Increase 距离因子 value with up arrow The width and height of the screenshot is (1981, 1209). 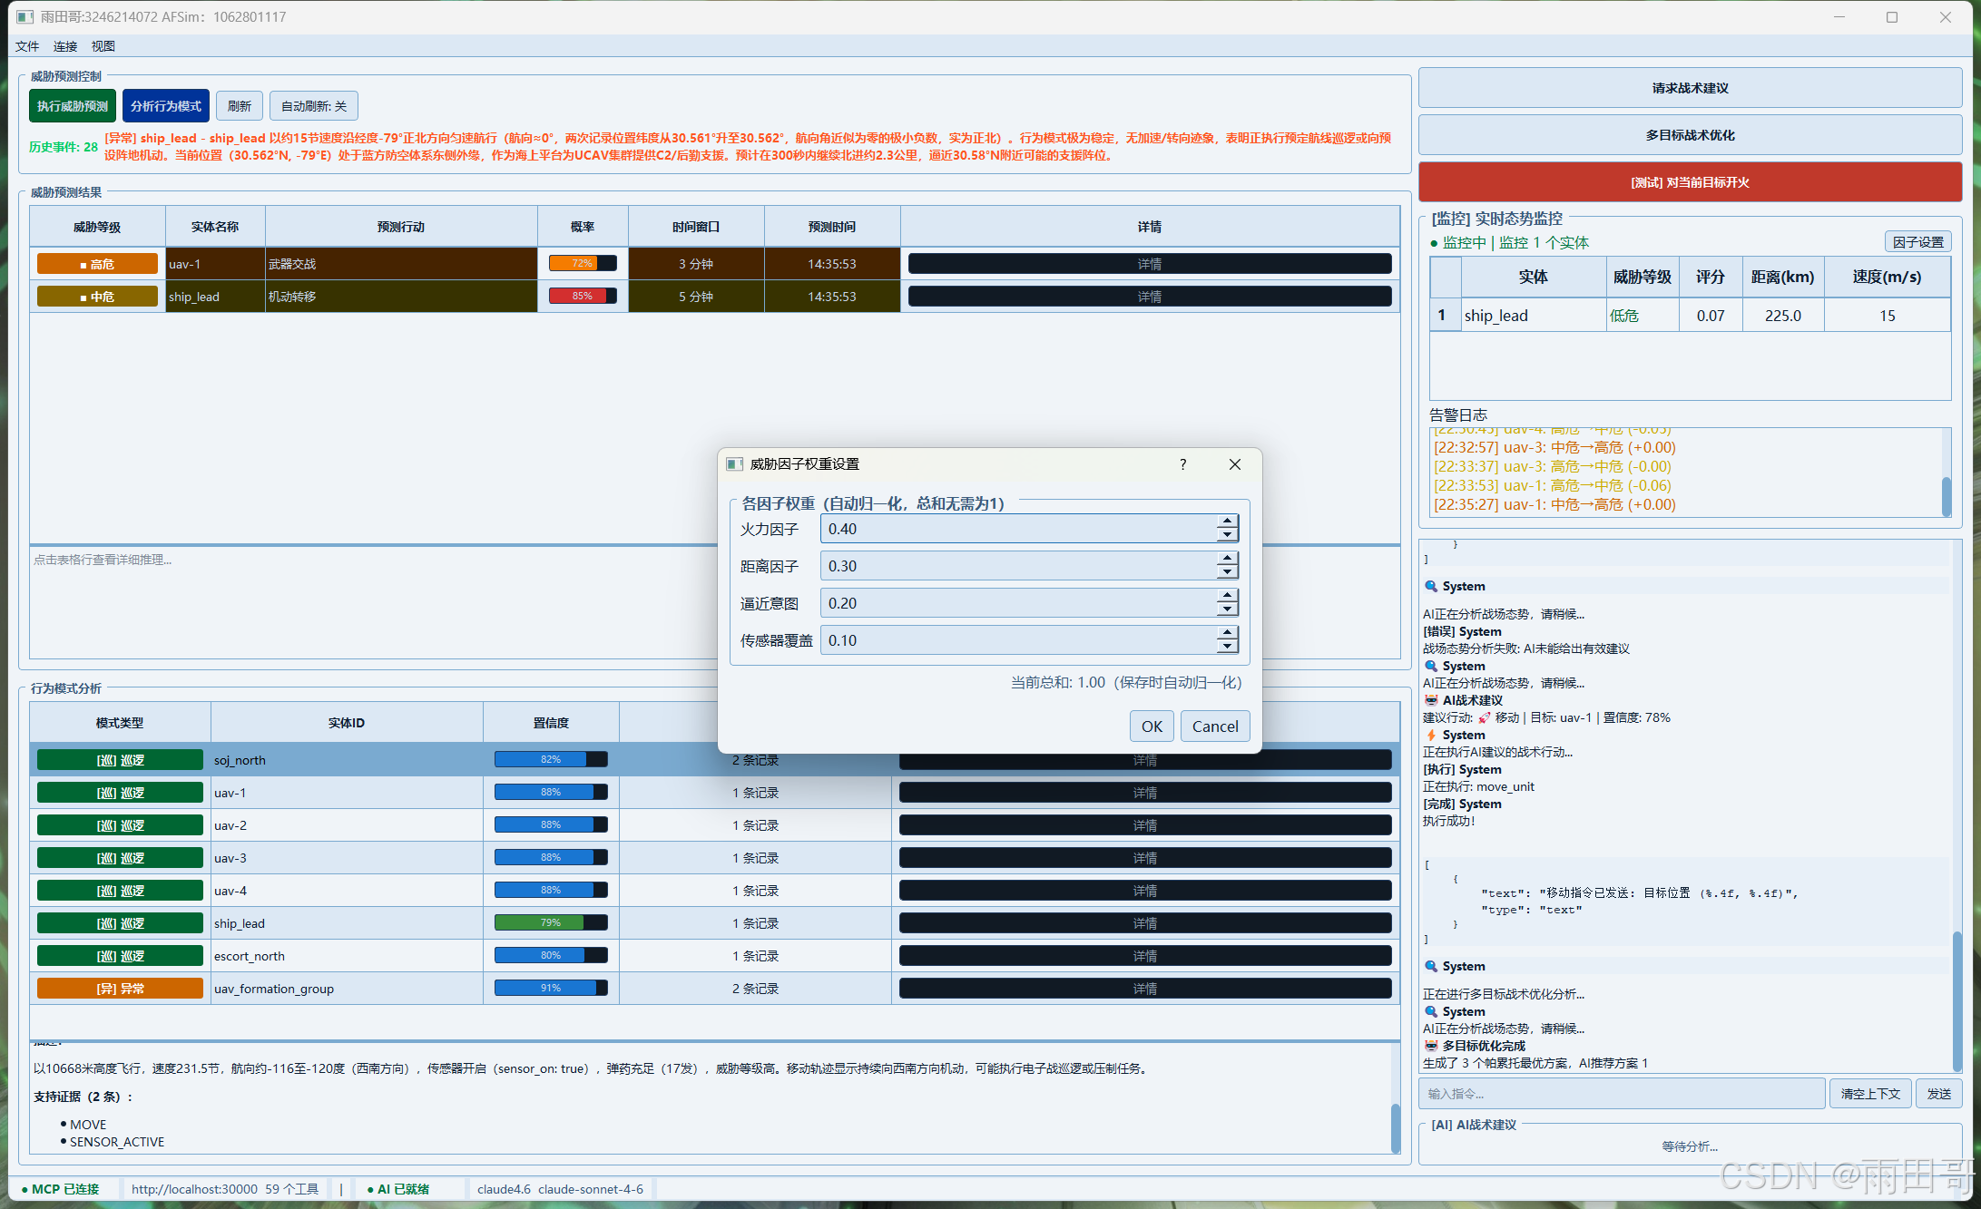point(1227,559)
